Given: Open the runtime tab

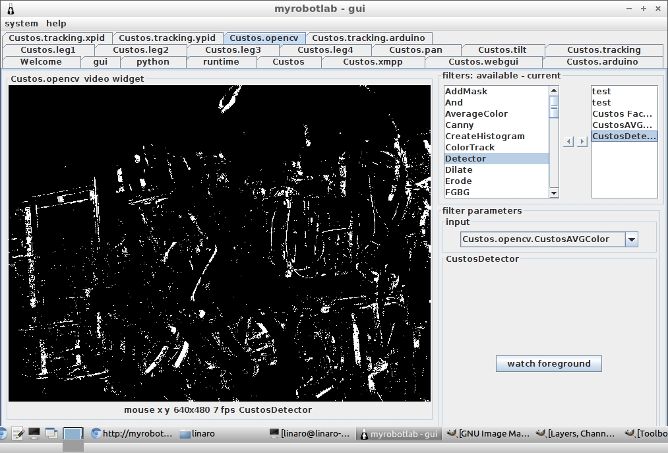Looking at the screenshot, I should 221,62.
